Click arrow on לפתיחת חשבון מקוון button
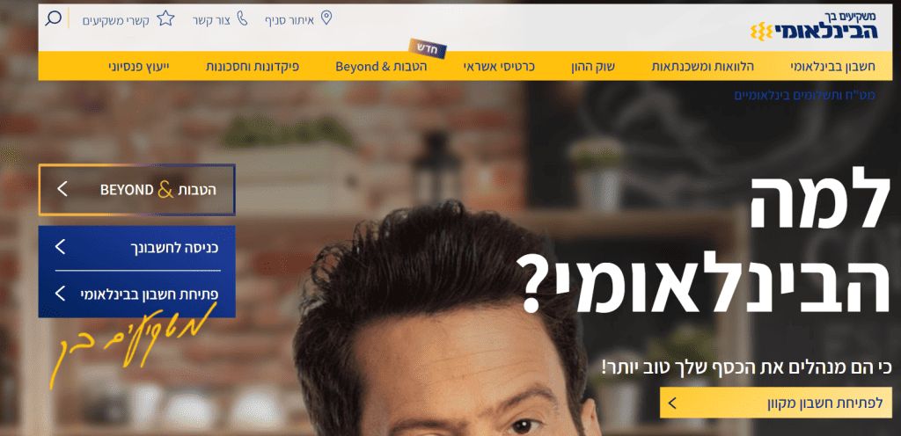The width and height of the screenshot is (901, 436). [x=673, y=403]
